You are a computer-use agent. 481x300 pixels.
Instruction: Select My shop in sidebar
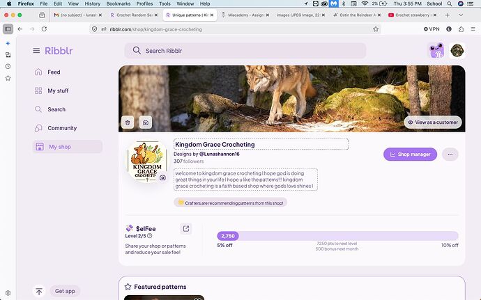67,147
